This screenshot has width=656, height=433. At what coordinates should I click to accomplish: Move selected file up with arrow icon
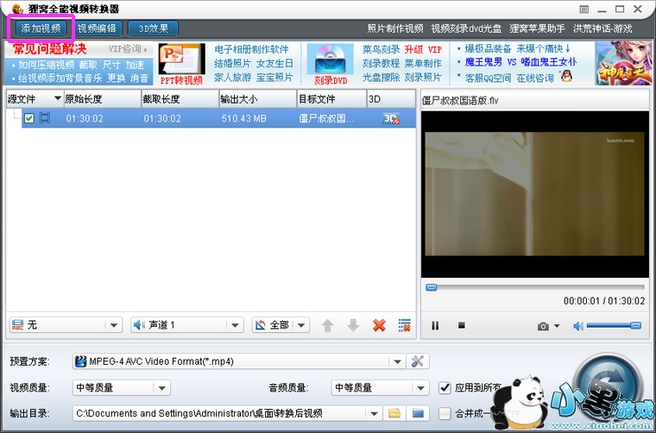tap(327, 324)
